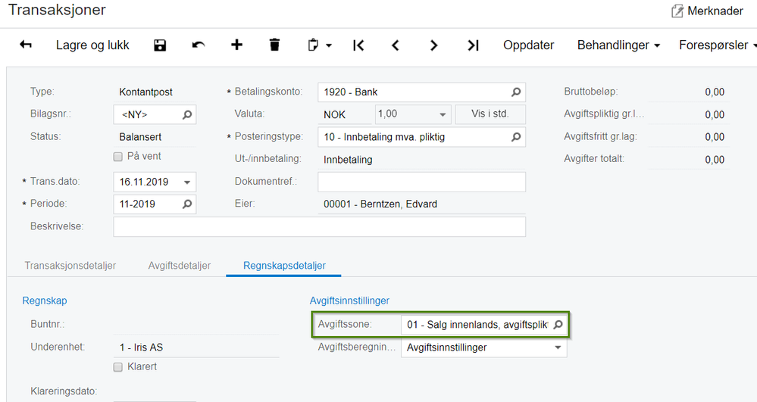Go to next record arrow
The height and width of the screenshot is (402, 757).
pyautogui.click(x=433, y=45)
